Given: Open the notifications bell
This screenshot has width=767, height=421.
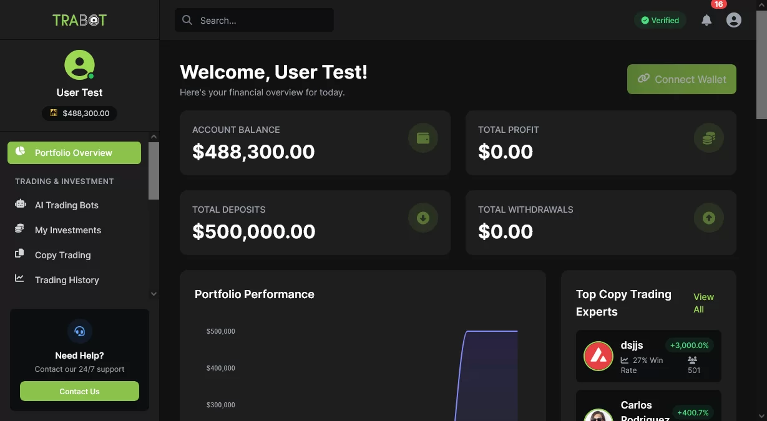Looking at the screenshot, I should coord(706,20).
